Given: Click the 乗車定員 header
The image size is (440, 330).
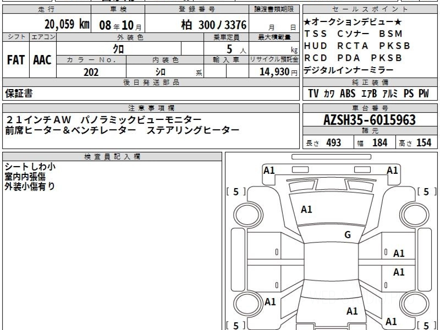Looking at the screenshot, I should (x=226, y=37).
